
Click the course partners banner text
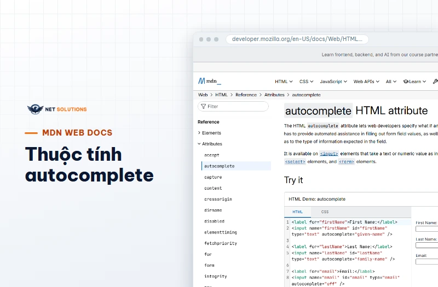[x=379, y=55]
